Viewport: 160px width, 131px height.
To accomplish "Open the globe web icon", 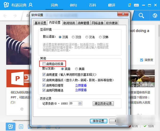I will [155, 16].
